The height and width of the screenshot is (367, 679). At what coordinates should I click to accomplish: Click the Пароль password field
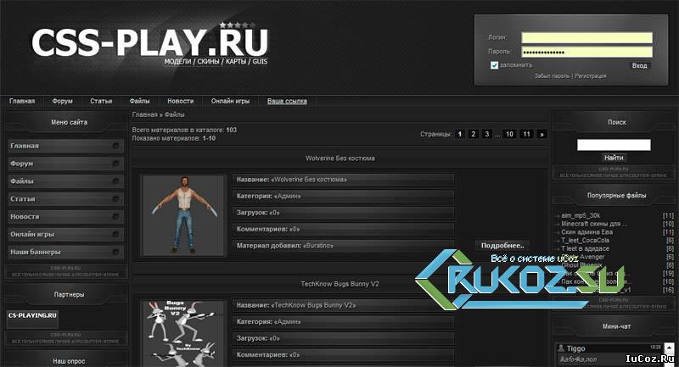pyautogui.click(x=586, y=52)
